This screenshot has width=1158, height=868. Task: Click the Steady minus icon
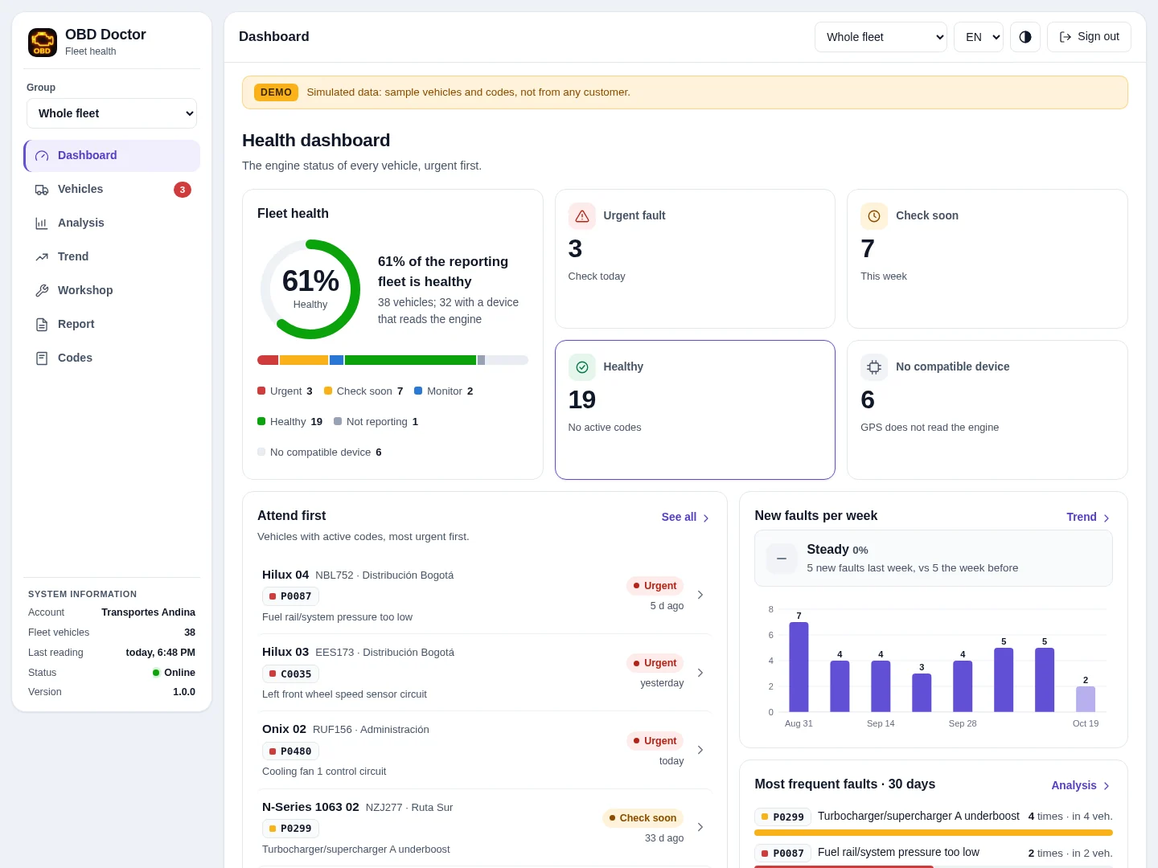782,559
